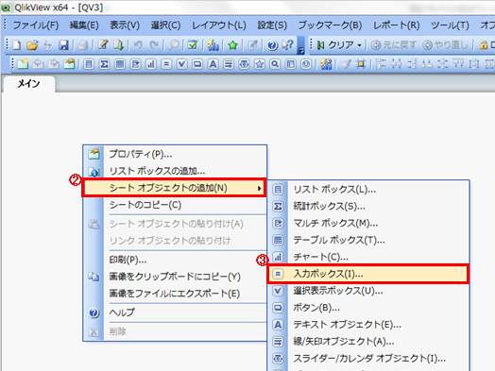Create a line/arrow object from the design toolbar

229,64
